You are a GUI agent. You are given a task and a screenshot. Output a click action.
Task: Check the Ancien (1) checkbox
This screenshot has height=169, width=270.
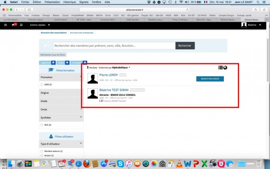coord(42,155)
